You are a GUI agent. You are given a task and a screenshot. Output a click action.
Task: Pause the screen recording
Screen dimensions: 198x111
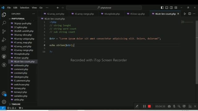[144, 106]
